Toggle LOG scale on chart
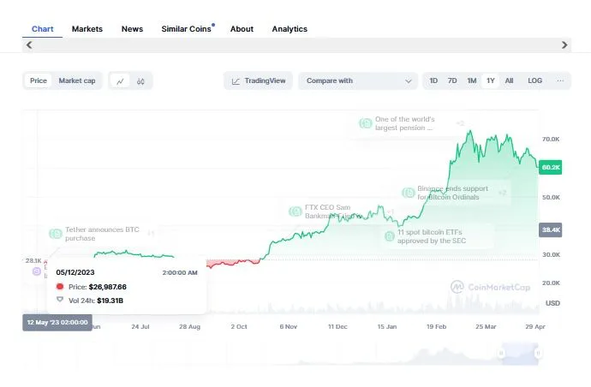The image size is (591, 387). pyautogui.click(x=534, y=80)
